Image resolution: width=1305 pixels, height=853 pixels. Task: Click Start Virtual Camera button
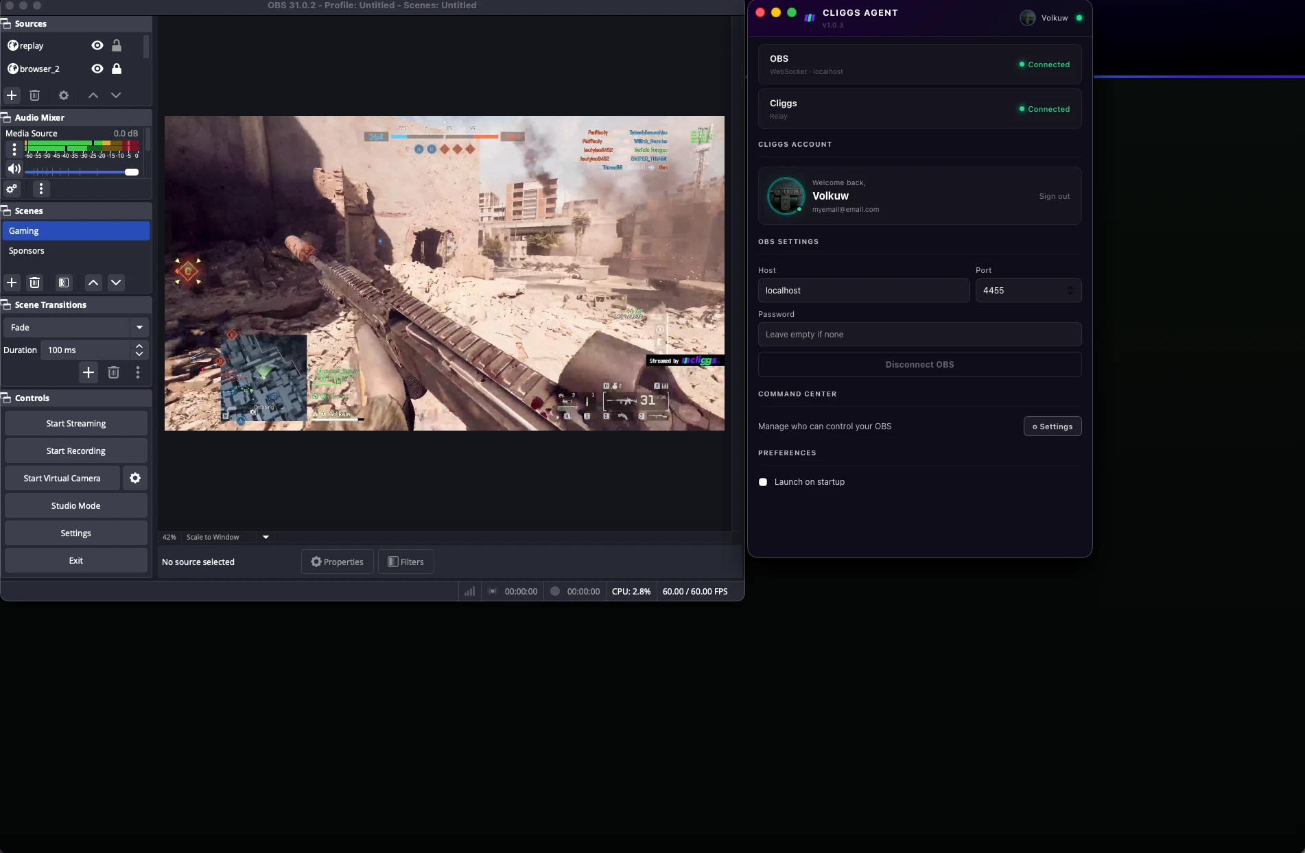click(62, 479)
